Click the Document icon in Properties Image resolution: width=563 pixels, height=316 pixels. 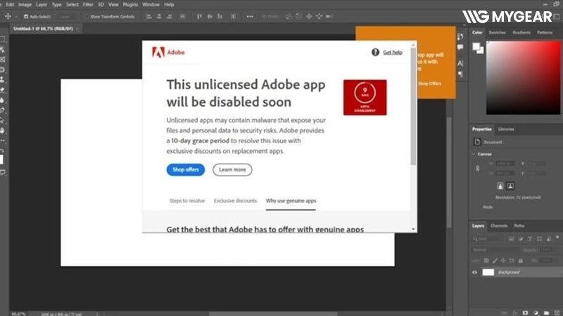477,142
